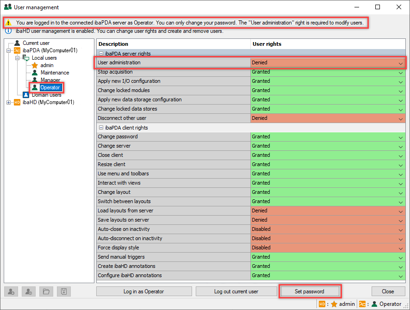The width and height of the screenshot is (410, 310).
Task: Click the ibaPDA icon in status bar
Action: coord(363,304)
